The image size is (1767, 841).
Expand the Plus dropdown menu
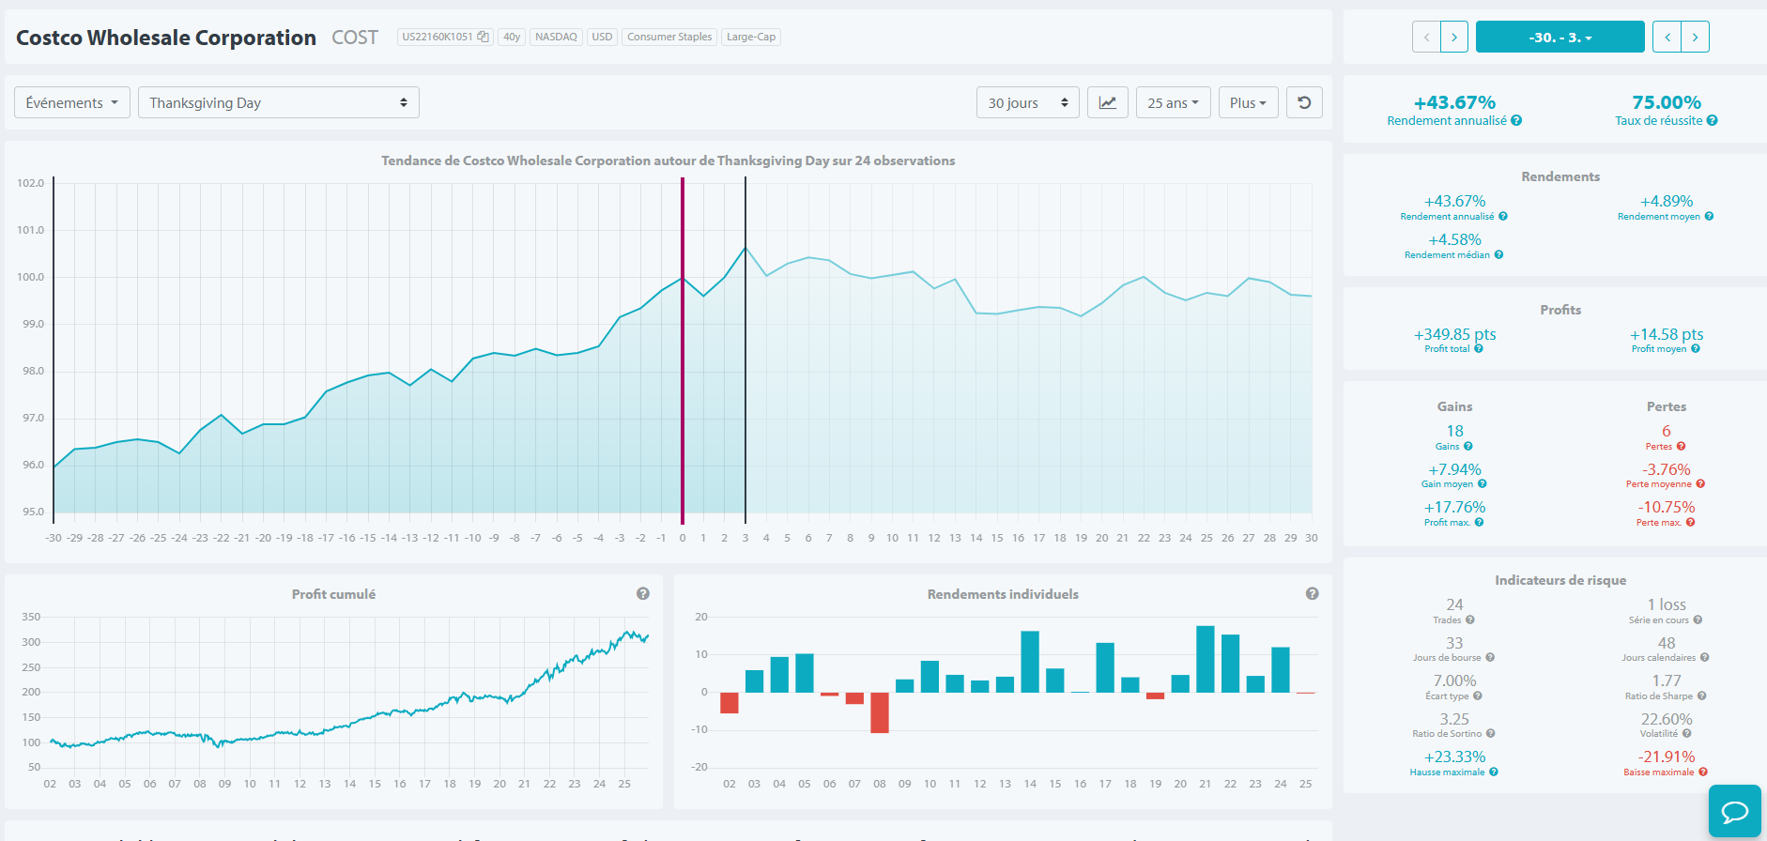pyautogui.click(x=1248, y=102)
